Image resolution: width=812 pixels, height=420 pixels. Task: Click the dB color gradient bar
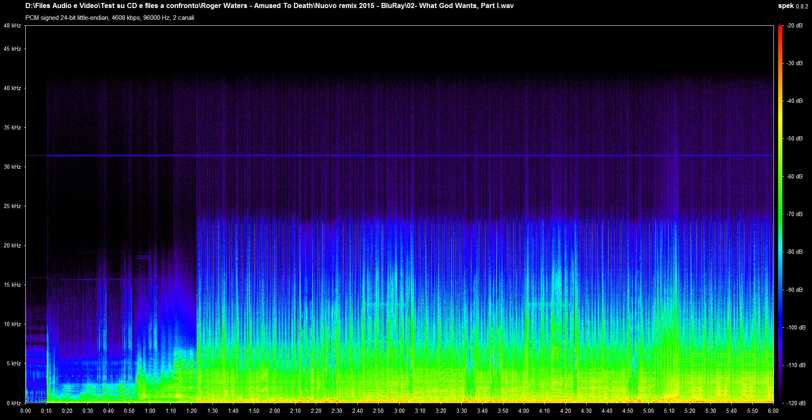[780, 214]
